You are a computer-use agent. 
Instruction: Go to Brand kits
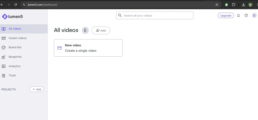pos(15,47)
